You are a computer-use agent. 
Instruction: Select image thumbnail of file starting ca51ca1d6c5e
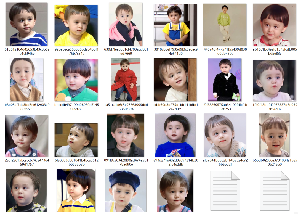pyautogui.click(x=126, y=80)
